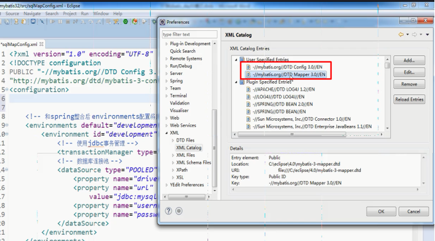Click the yellow Back arrow in Preferences header
This screenshot has width=435, height=241.
pos(401,35)
